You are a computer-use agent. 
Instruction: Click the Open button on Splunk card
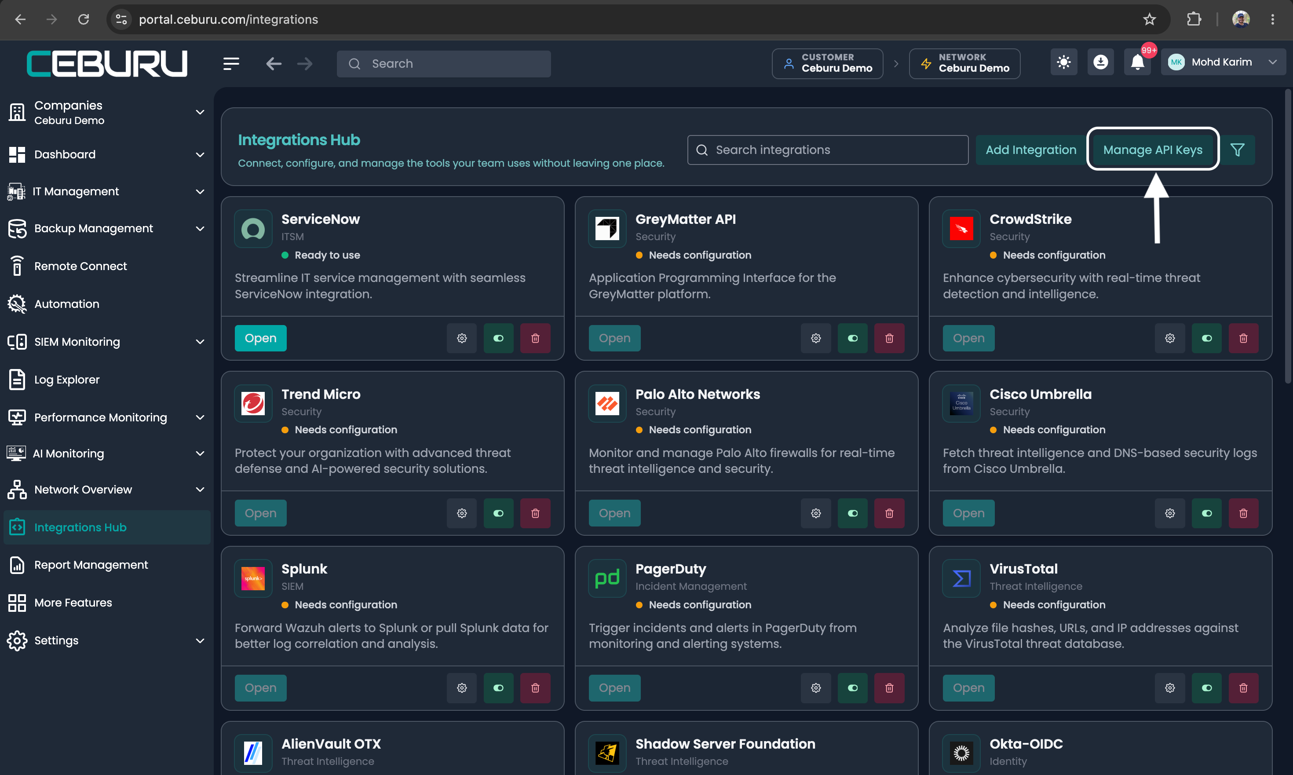click(261, 688)
